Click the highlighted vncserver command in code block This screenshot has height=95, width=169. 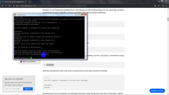point(50,65)
